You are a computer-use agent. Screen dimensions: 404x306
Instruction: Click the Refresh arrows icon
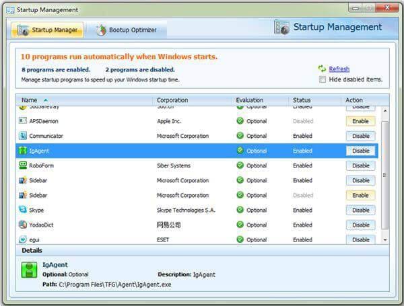click(x=322, y=69)
